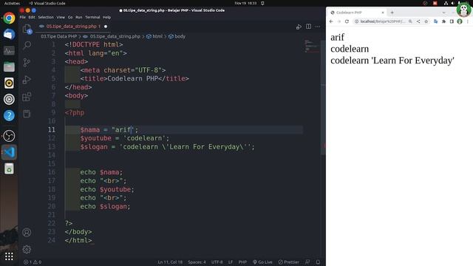Open the Run and Debug view
473x266 pixels.
pyautogui.click(x=27, y=80)
